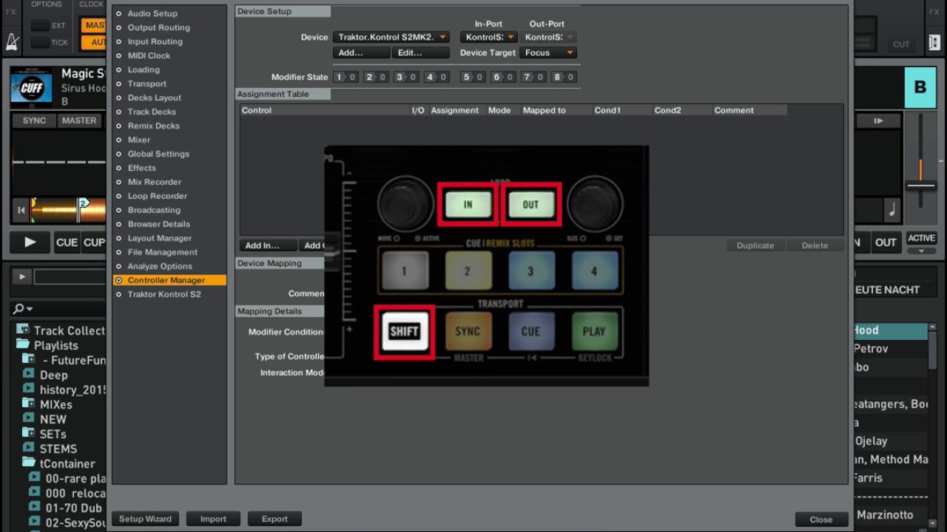Play the track in the browser preview player
The width and height of the screenshot is (947, 532).
(21, 277)
